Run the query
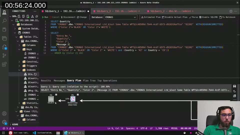The width and height of the screenshot is (240, 135). coord(45,17)
